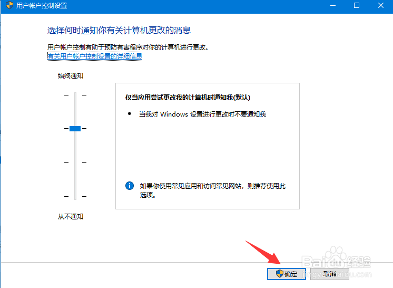Click text 仅当应用尝试更改我的计算机时通知我(默认)
The height and width of the screenshot is (288, 393).
pos(188,98)
